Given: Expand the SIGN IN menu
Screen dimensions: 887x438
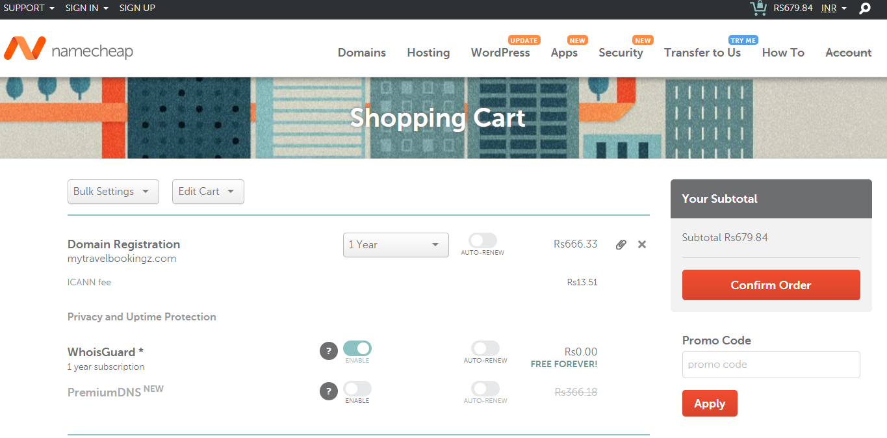Looking at the screenshot, I should click(87, 8).
